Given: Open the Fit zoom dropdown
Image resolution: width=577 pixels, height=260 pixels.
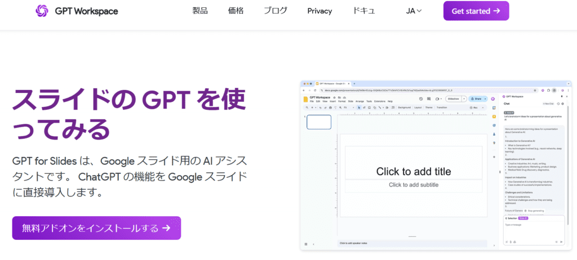Looking at the screenshot, I should click(x=349, y=107).
